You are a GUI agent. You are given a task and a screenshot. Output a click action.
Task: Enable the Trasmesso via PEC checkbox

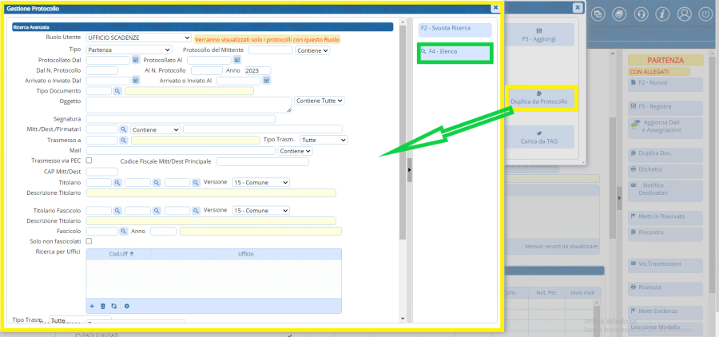click(x=89, y=161)
